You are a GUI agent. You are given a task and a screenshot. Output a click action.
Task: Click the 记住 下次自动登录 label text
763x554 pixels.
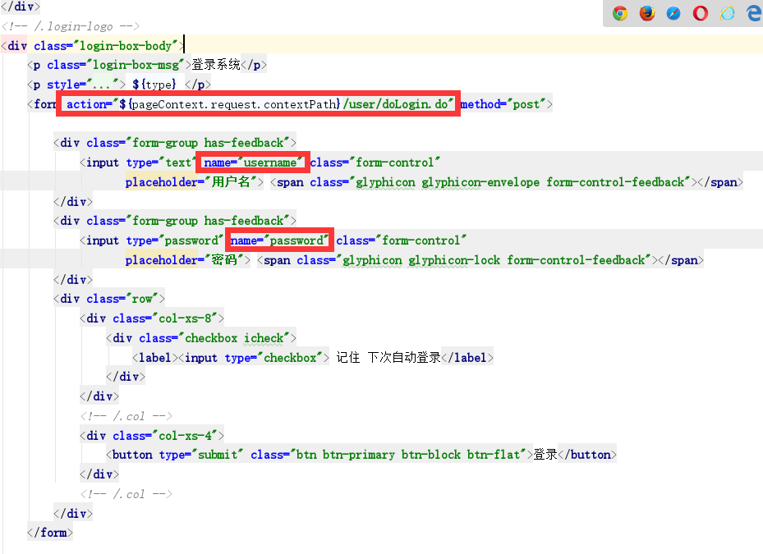(388, 358)
